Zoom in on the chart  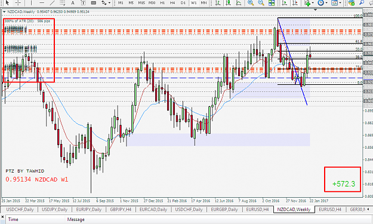click(x=251, y=2)
